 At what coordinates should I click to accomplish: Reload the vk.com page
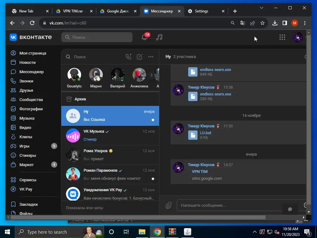coord(32,23)
